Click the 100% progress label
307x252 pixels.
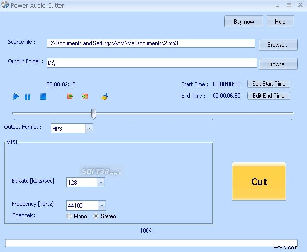pos(146,231)
